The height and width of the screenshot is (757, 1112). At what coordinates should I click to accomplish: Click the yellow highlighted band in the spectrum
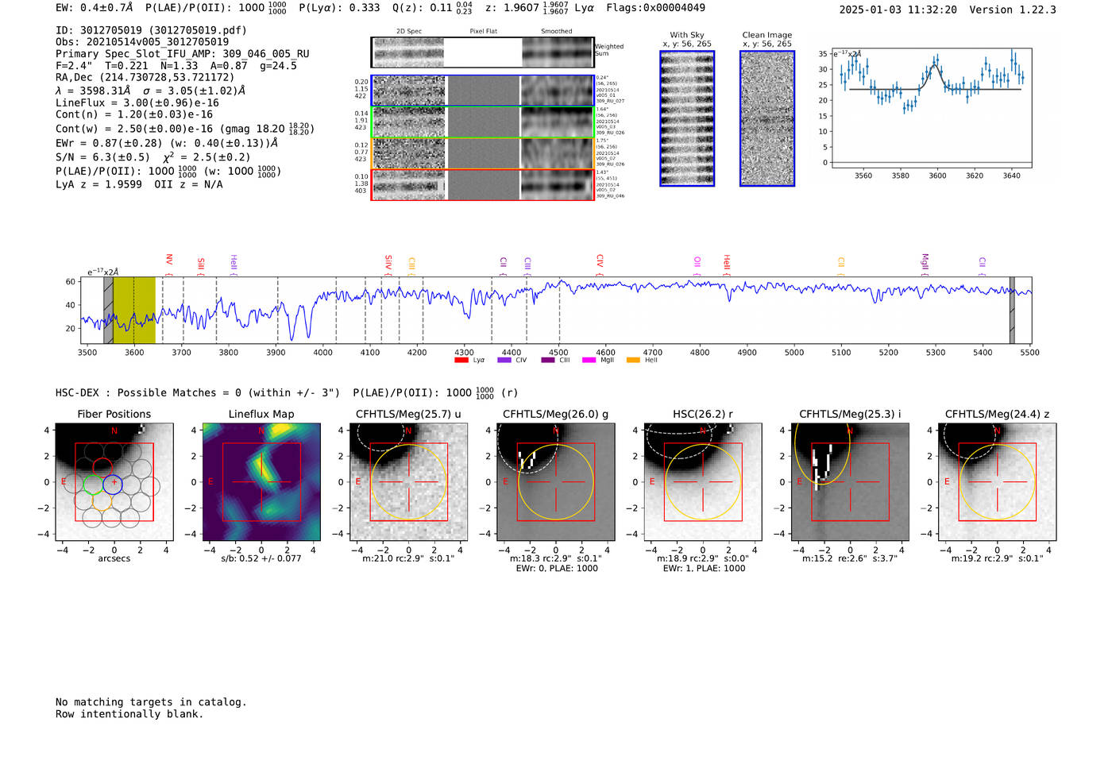pyautogui.click(x=134, y=311)
